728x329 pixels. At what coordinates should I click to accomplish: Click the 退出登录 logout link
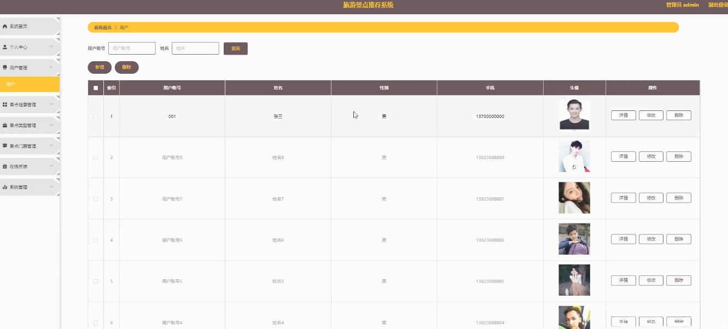(718, 5)
